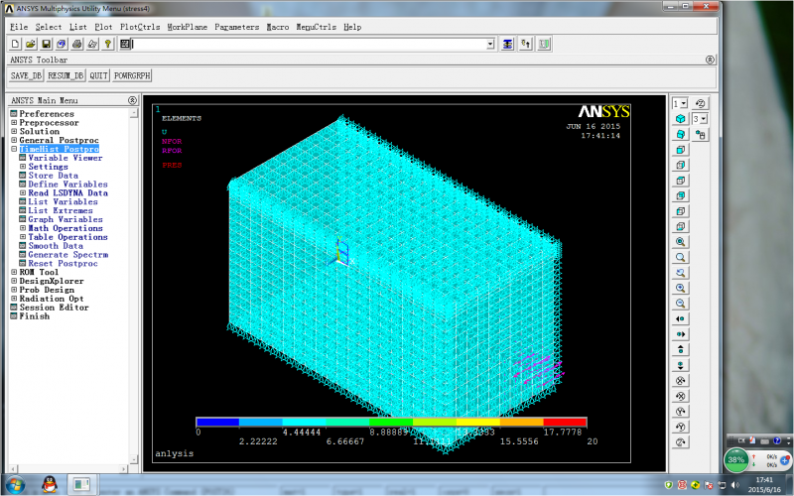Open ANSYS Help question mark icon

click(x=107, y=44)
